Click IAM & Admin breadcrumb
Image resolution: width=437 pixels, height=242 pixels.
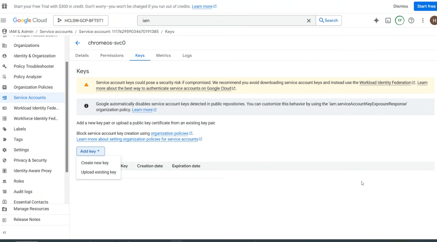(21, 32)
